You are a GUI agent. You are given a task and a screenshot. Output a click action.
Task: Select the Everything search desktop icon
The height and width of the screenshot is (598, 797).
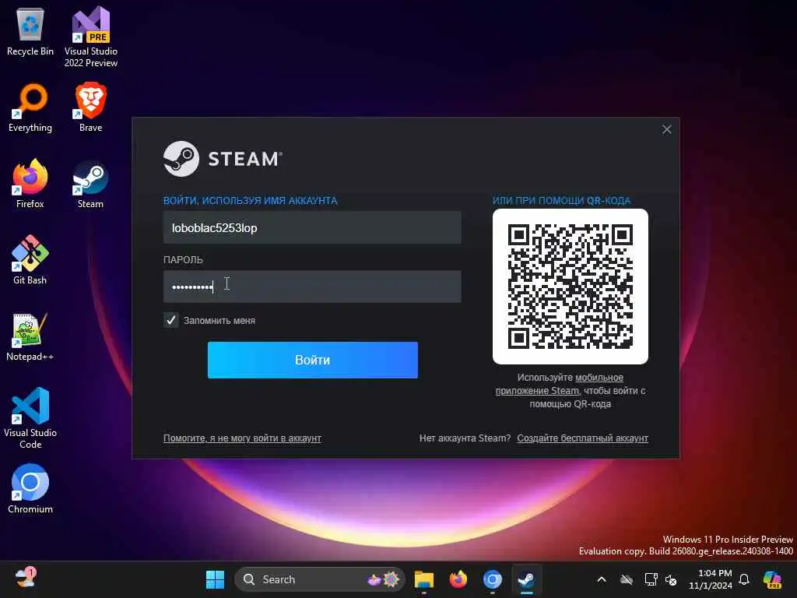coord(30,108)
